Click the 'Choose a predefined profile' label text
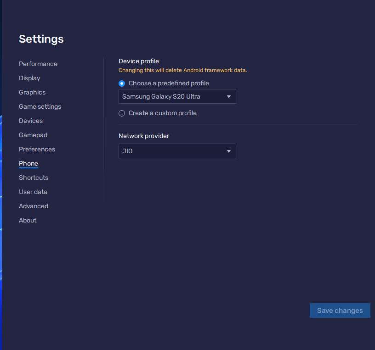This screenshot has height=350, width=375. (x=169, y=83)
